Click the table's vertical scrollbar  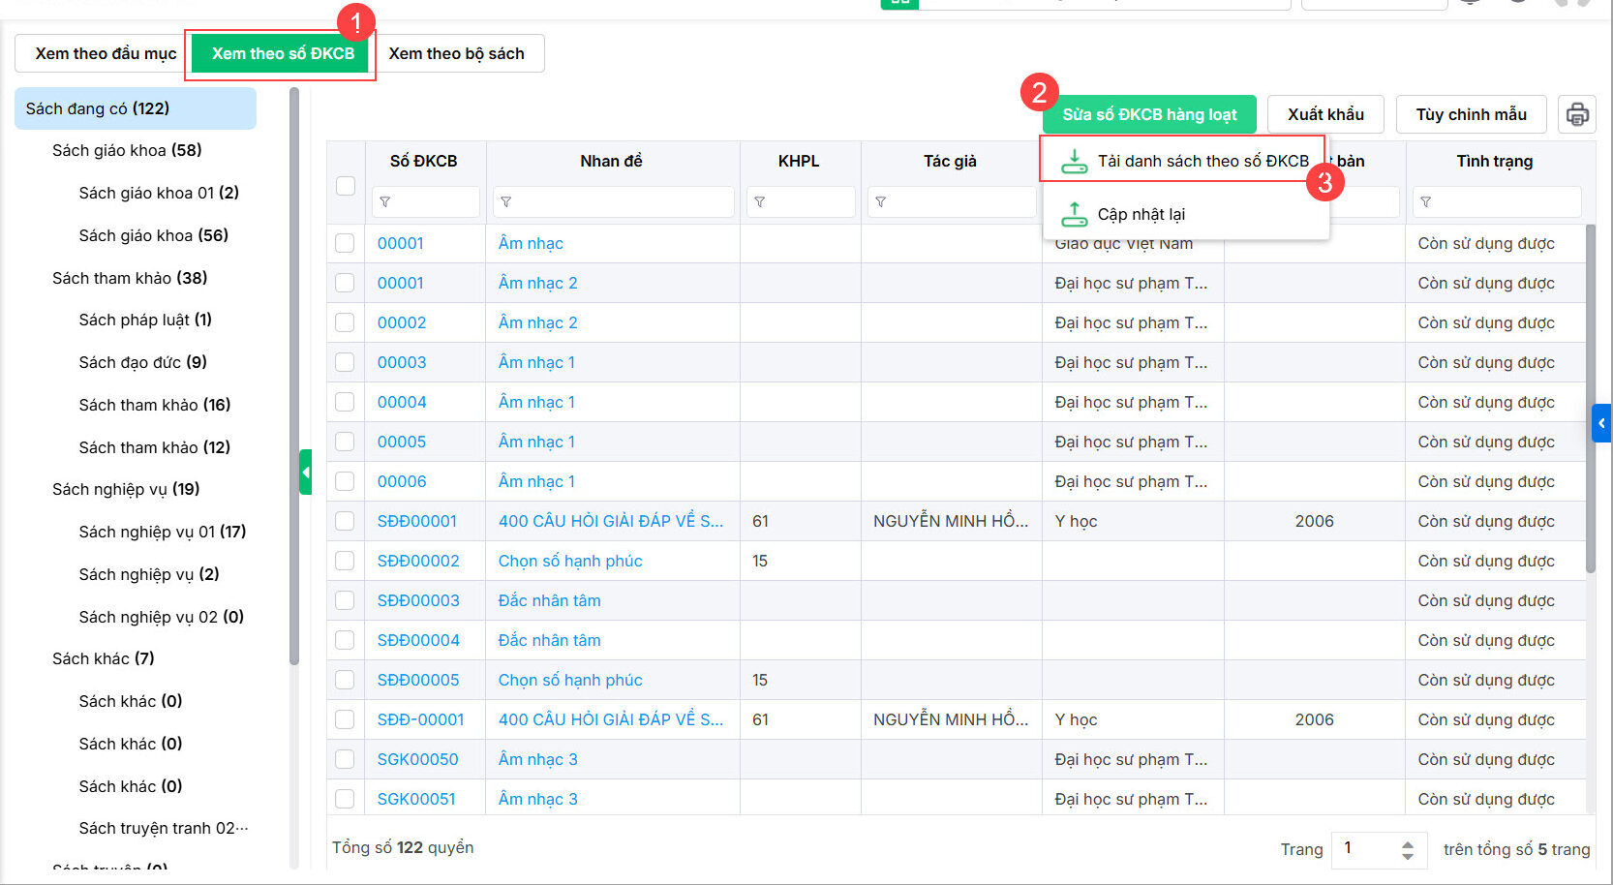[x=1590, y=399]
